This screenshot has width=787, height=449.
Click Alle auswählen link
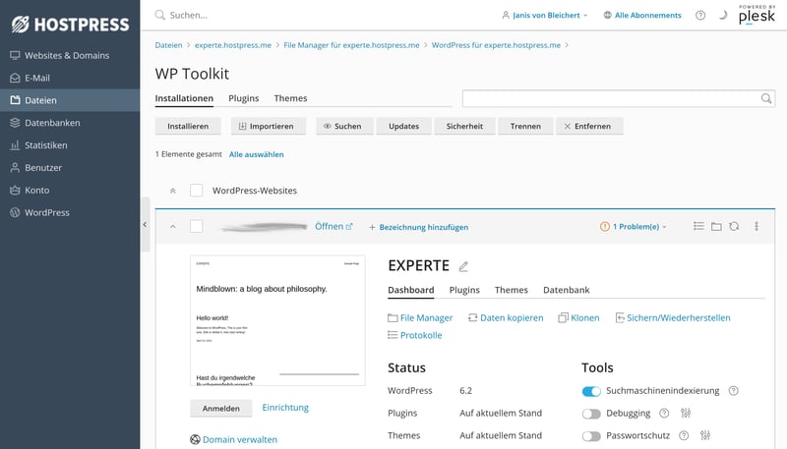coord(257,154)
